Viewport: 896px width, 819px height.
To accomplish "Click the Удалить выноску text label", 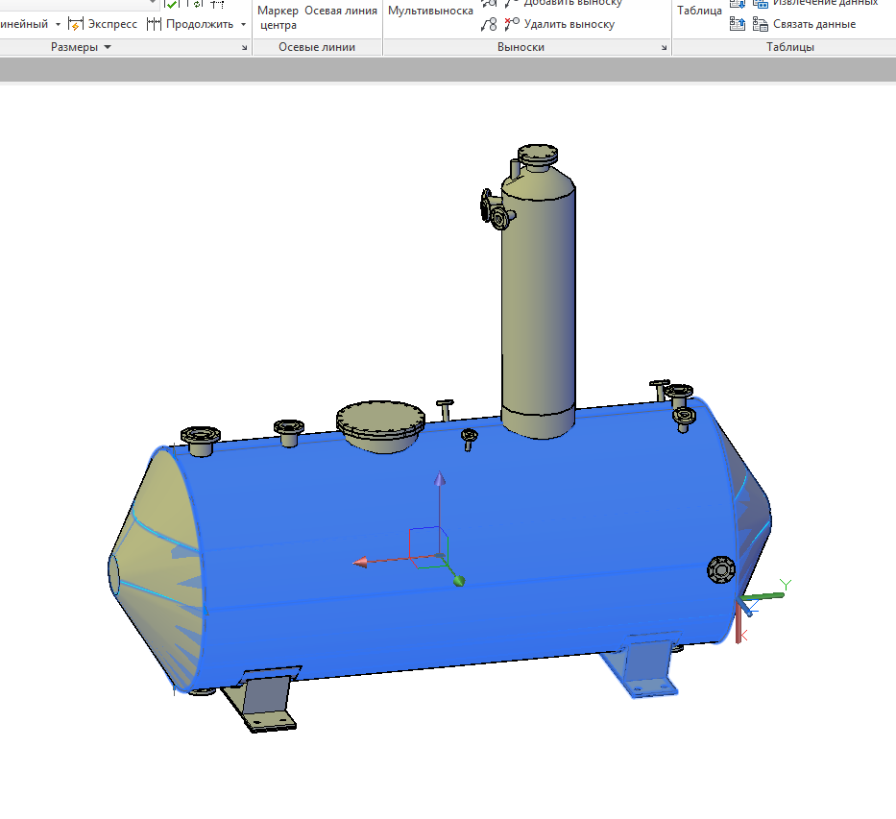I will pos(569,25).
